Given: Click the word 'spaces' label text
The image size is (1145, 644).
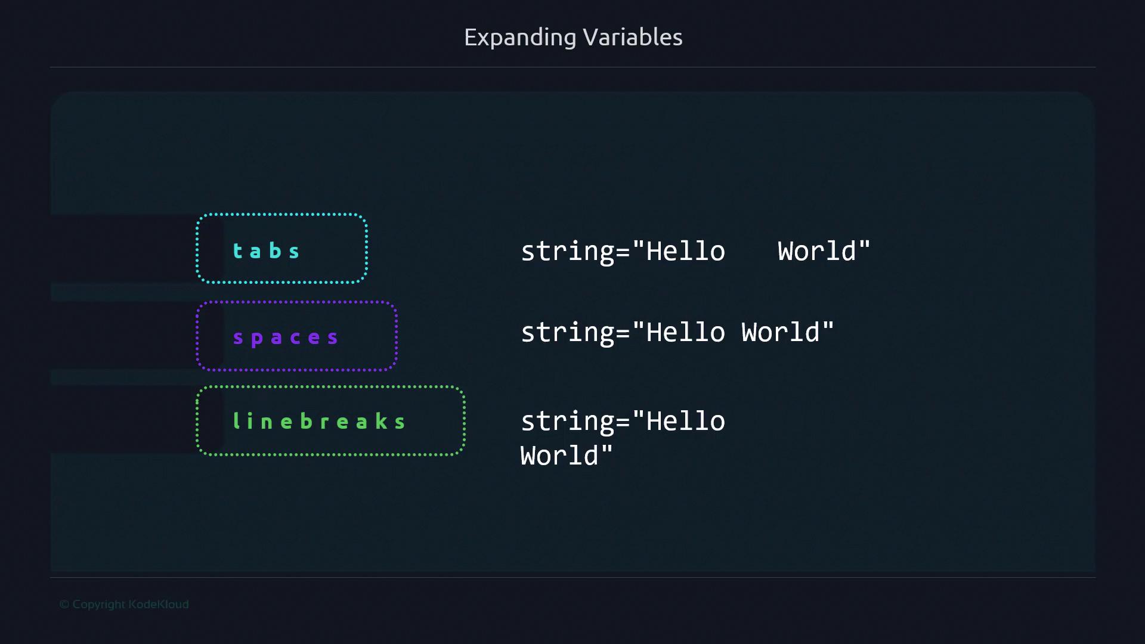Looking at the screenshot, I should 286,338.
